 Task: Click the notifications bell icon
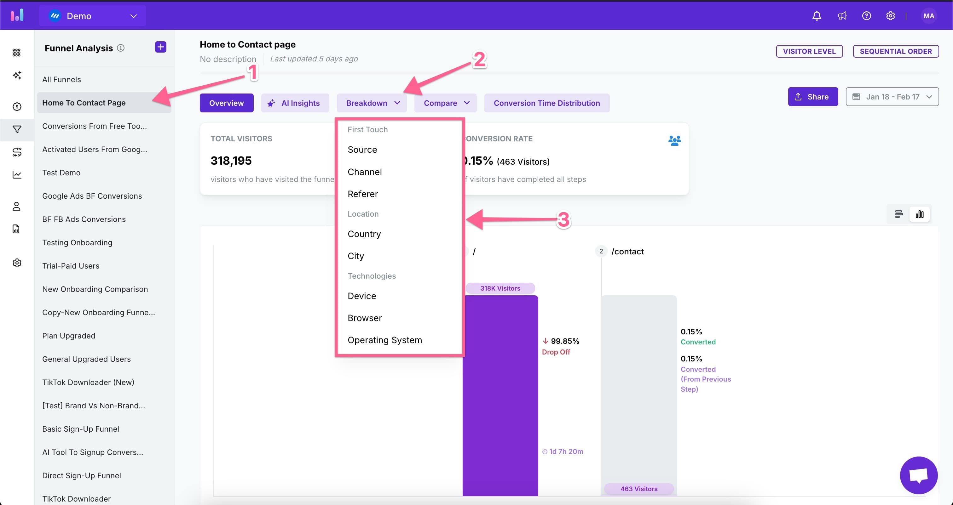817,16
